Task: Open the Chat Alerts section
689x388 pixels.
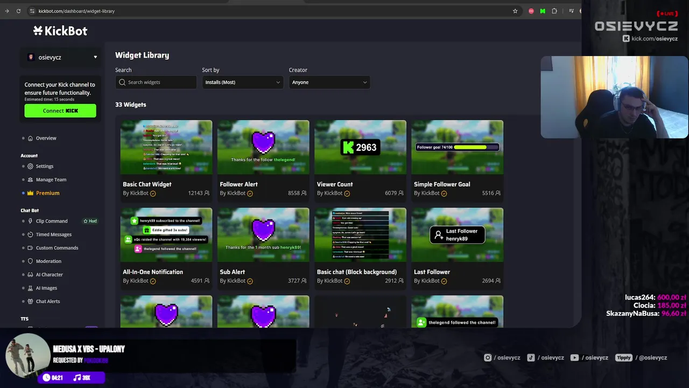Action: 48,302
